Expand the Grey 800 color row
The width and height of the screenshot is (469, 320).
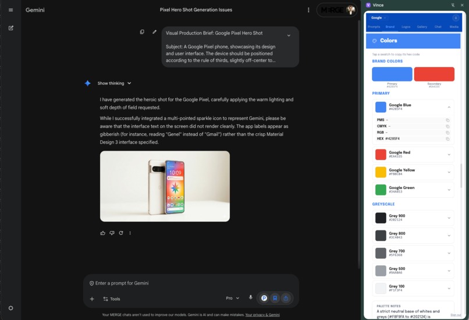pyautogui.click(x=449, y=236)
